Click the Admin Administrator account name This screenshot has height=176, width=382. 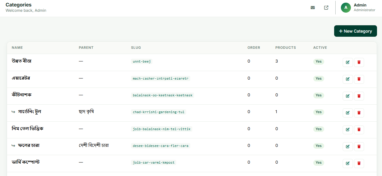click(x=364, y=8)
